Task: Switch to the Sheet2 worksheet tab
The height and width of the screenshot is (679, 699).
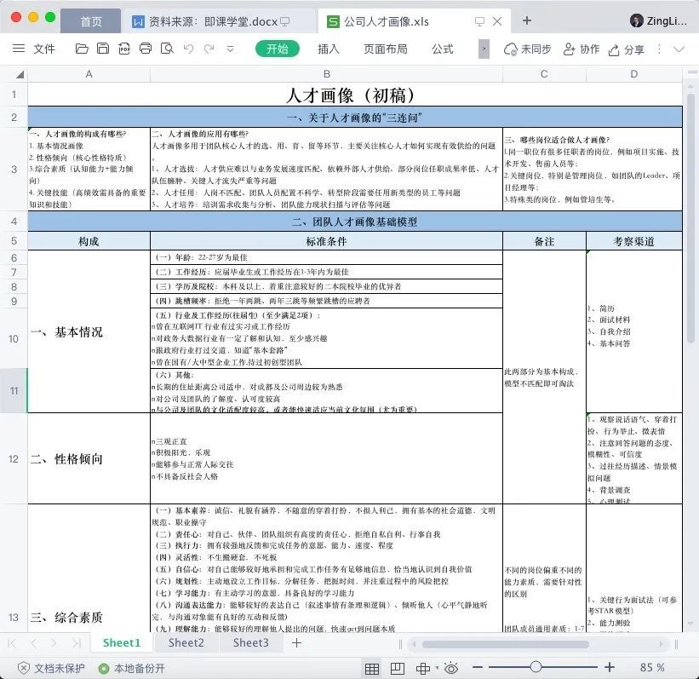Action: point(186,642)
